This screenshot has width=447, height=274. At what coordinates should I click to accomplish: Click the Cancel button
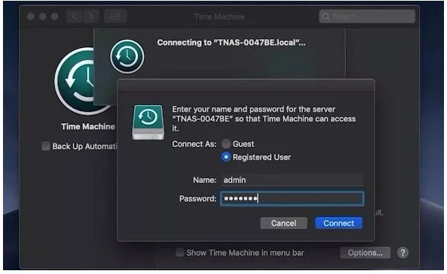283,223
